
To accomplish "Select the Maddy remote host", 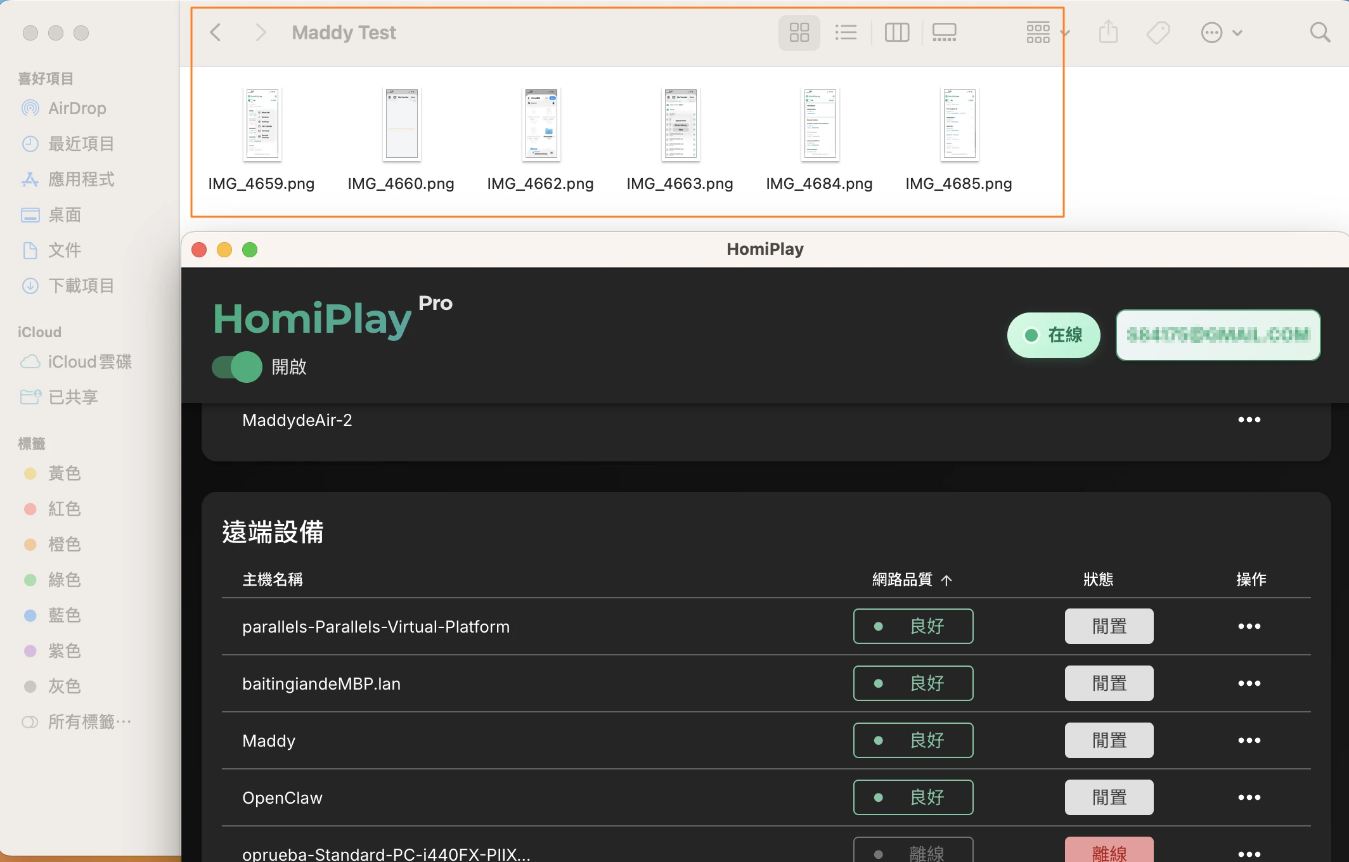I will coord(269,741).
